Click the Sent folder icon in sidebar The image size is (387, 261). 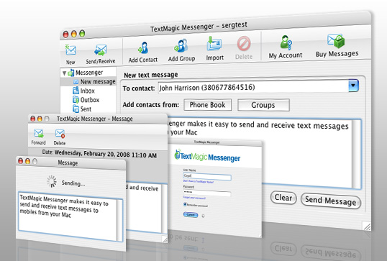pos(76,109)
